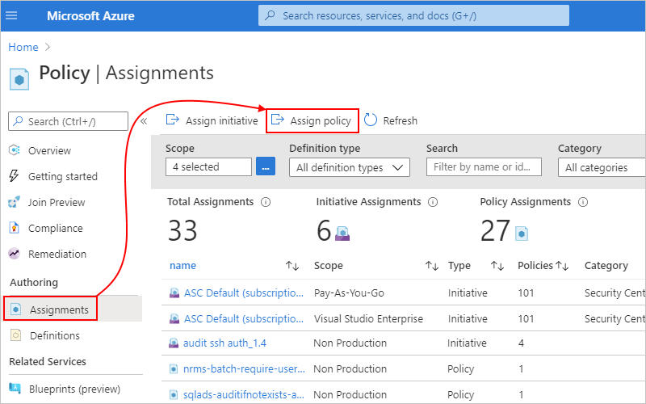Click the Policy Assignments info icon
This screenshot has height=404, width=646.
(x=582, y=202)
